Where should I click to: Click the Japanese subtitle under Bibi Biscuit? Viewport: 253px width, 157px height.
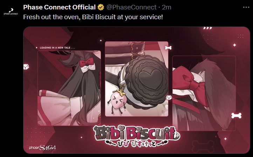point(137,144)
